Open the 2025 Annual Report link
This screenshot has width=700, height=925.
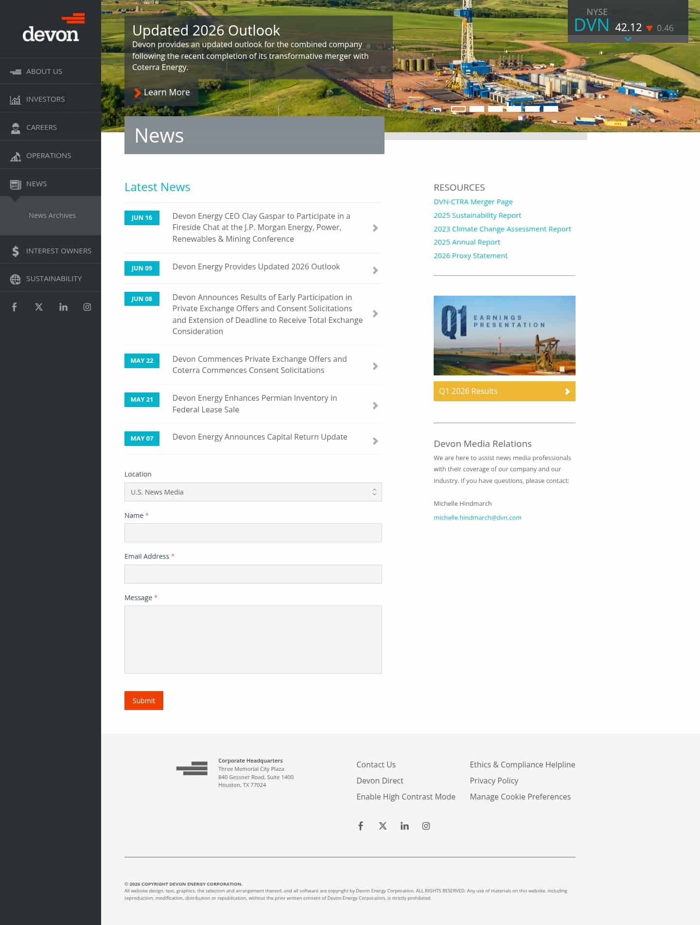pos(467,242)
